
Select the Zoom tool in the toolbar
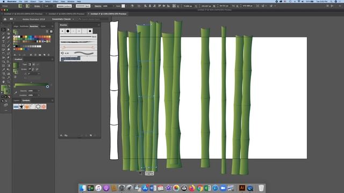[x=9, y=81]
